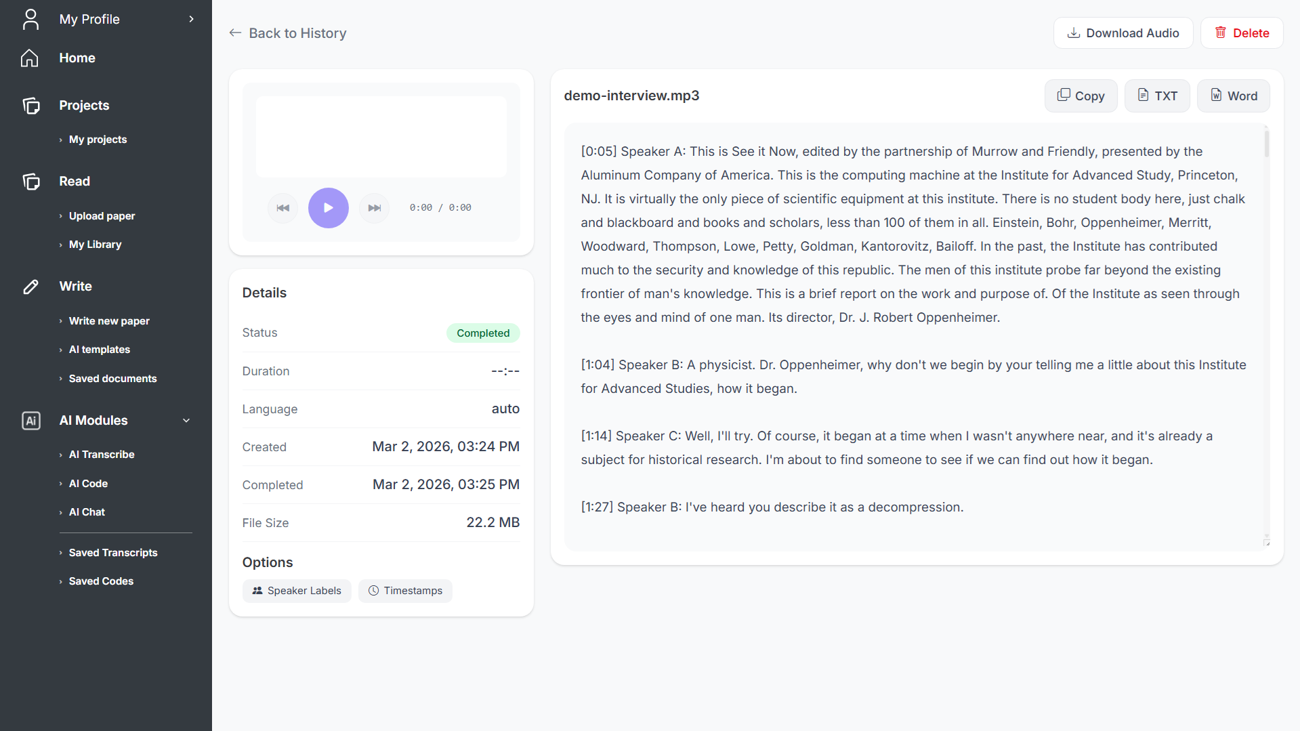The image size is (1300, 731).
Task: Select Write new paper
Action: pyautogui.click(x=109, y=321)
